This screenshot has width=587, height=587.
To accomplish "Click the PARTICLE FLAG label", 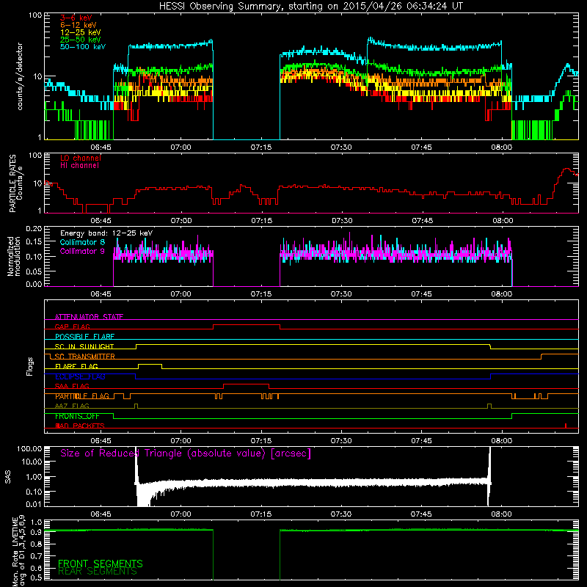I will pyautogui.click(x=82, y=396).
